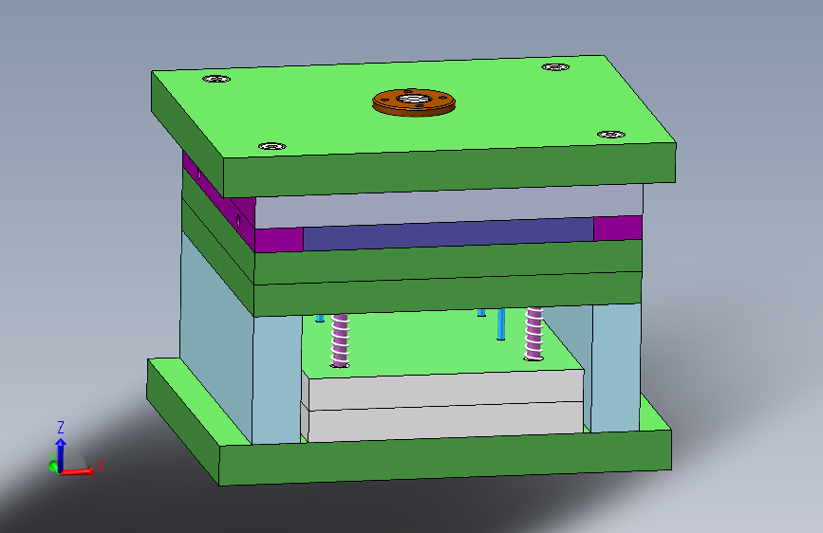Select the tall blue ejector pin

(501, 324)
